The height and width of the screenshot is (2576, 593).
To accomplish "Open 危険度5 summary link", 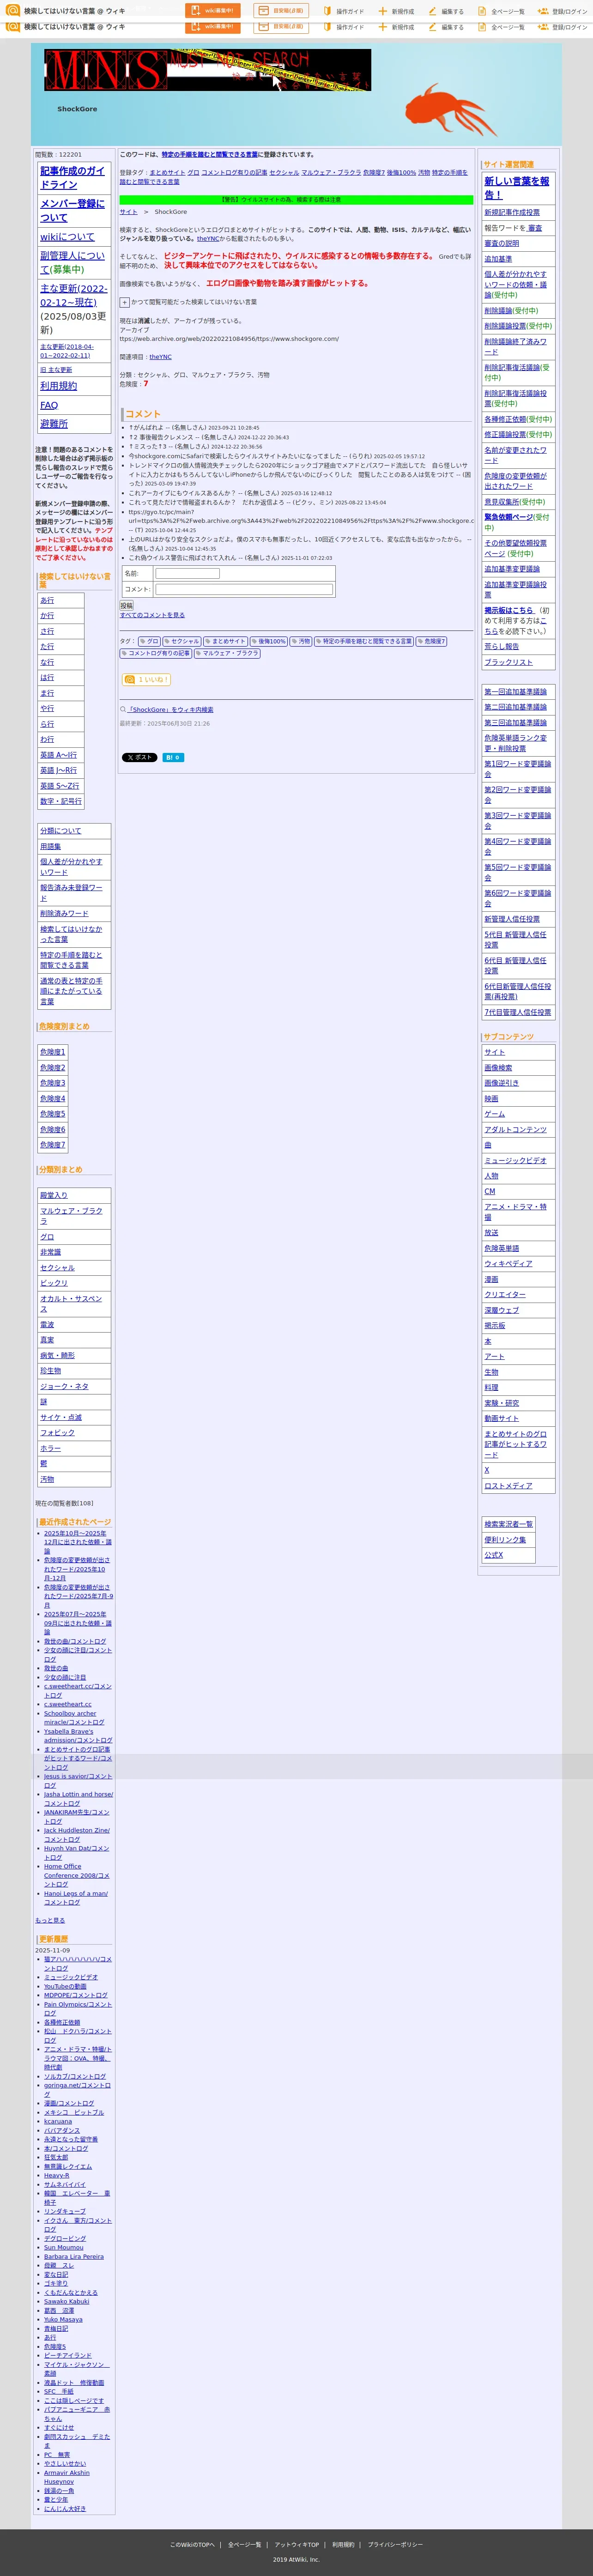I will click(x=53, y=1114).
